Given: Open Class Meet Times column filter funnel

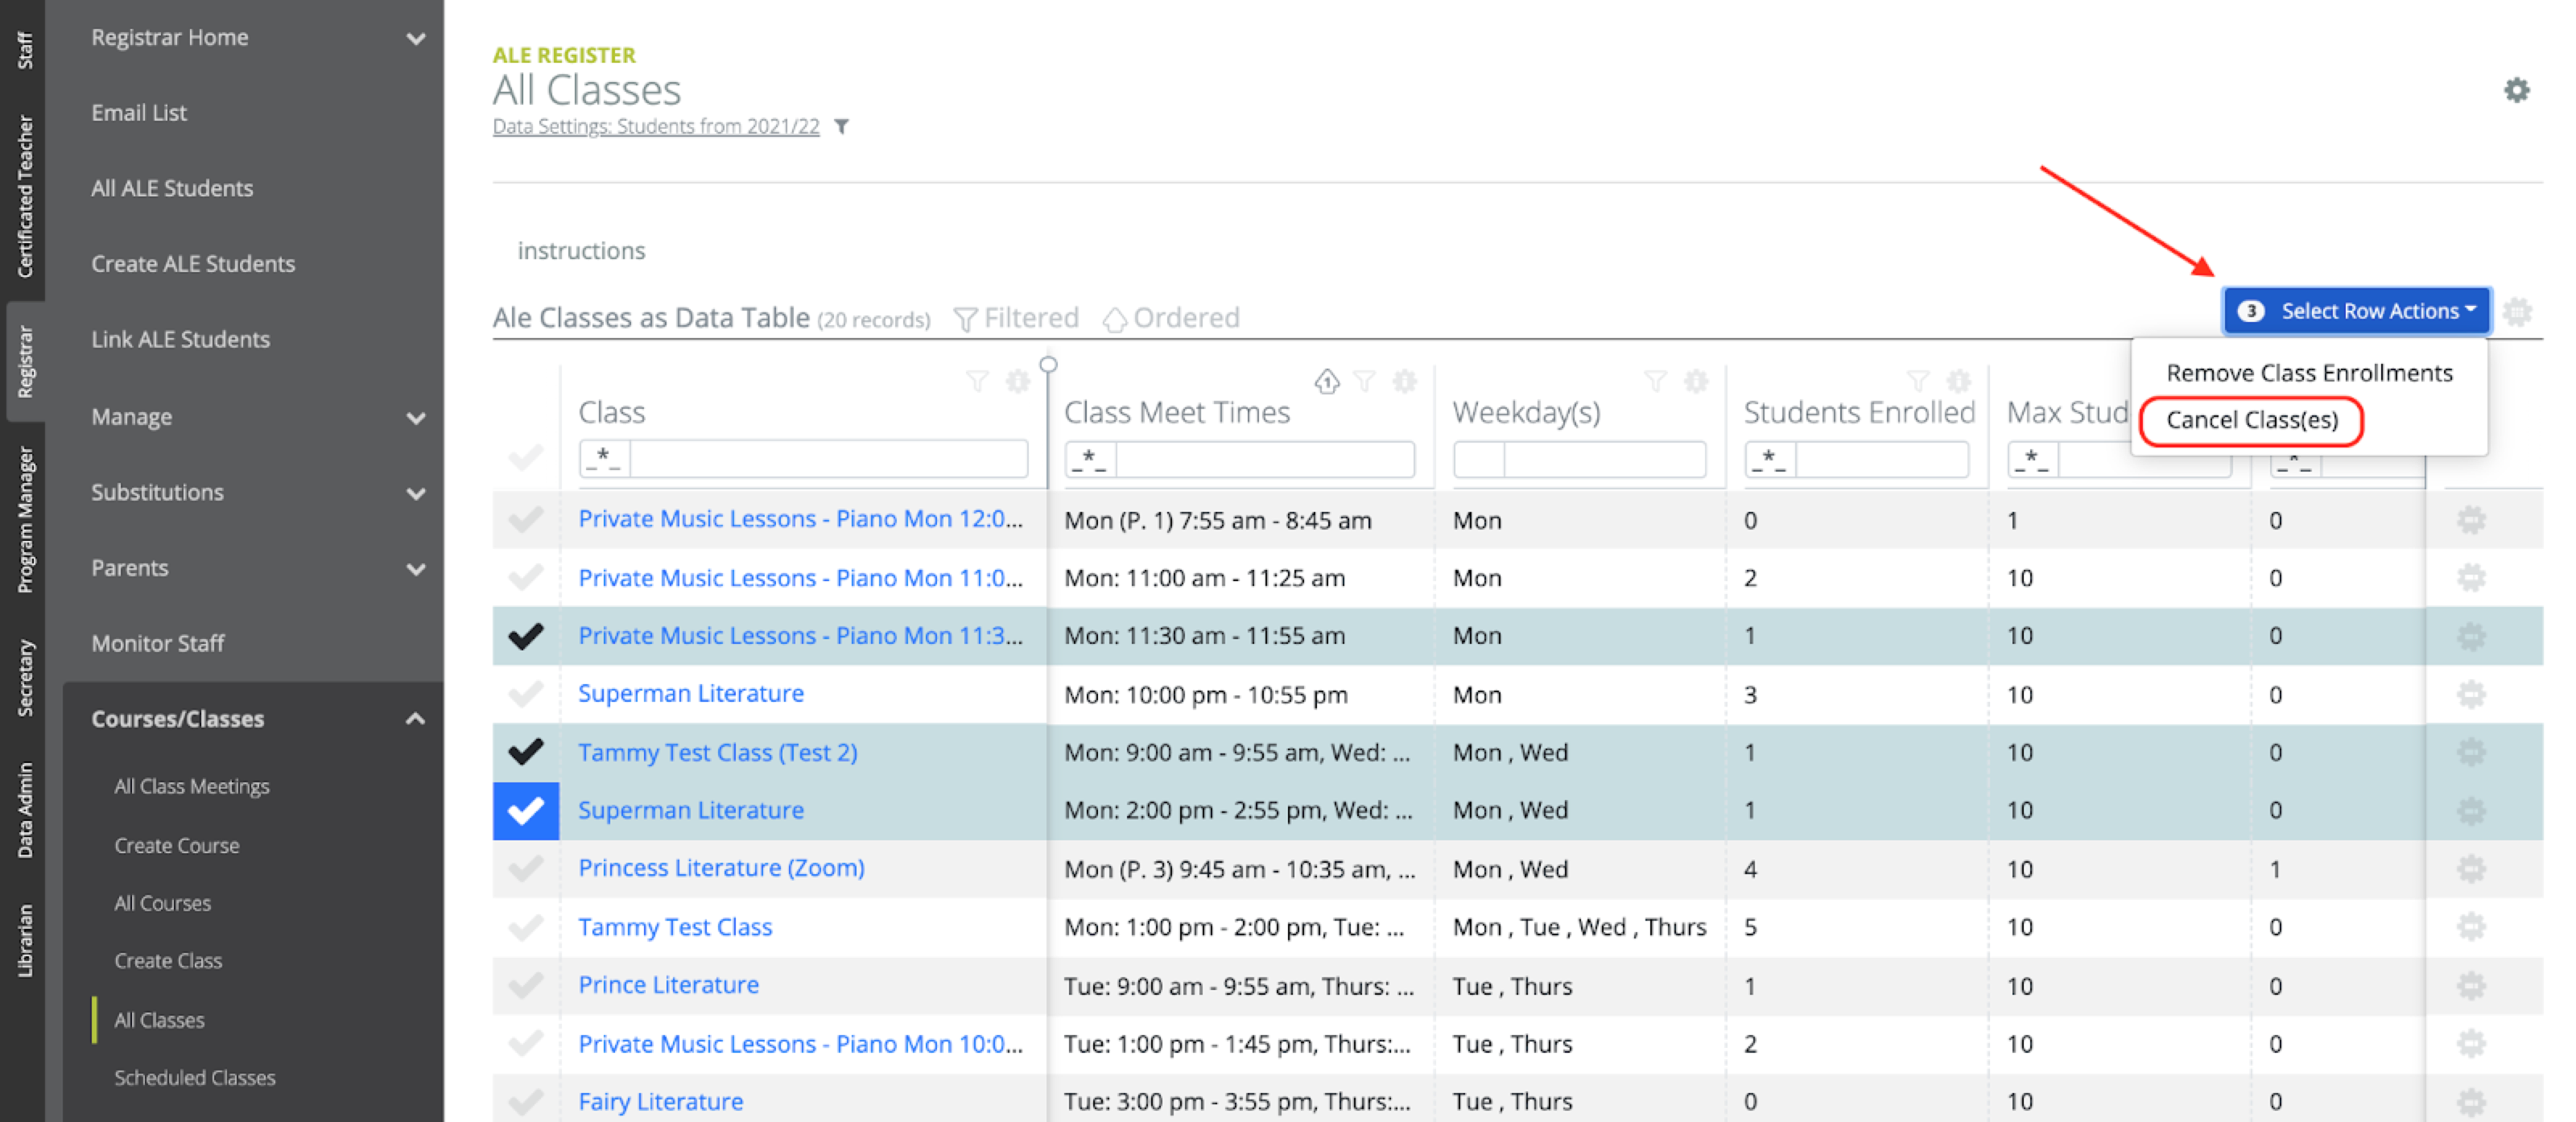Looking at the screenshot, I should point(1364,381).
